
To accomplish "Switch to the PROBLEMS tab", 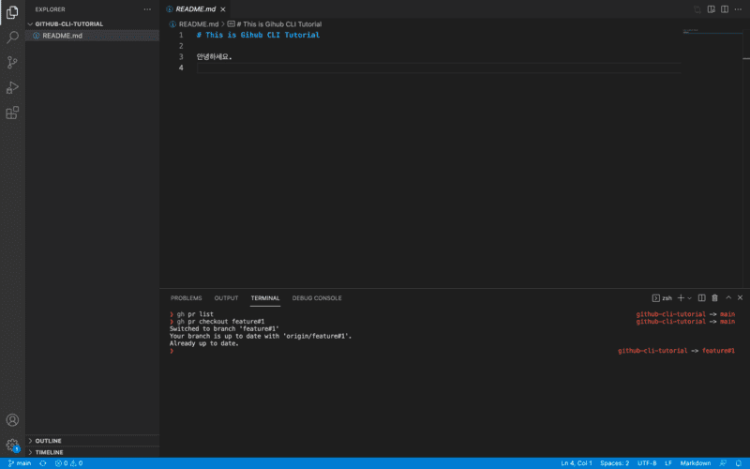I will (x=186, y=298).
